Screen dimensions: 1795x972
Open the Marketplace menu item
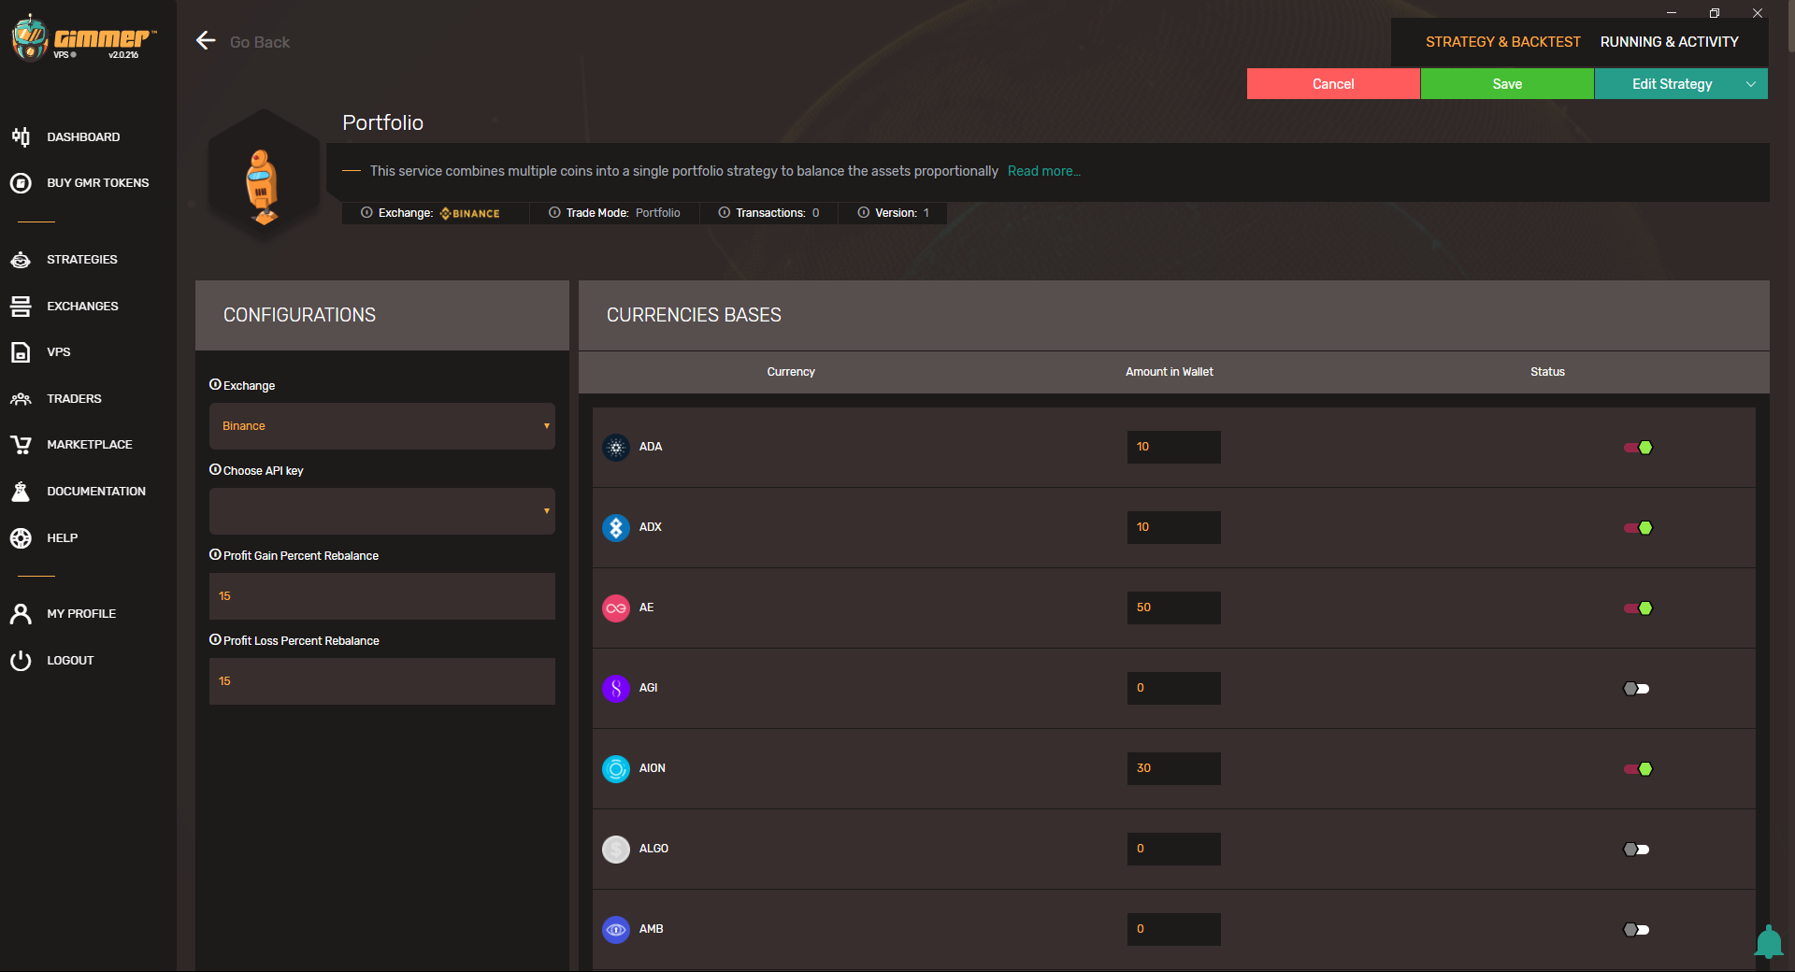click(90, 445)
